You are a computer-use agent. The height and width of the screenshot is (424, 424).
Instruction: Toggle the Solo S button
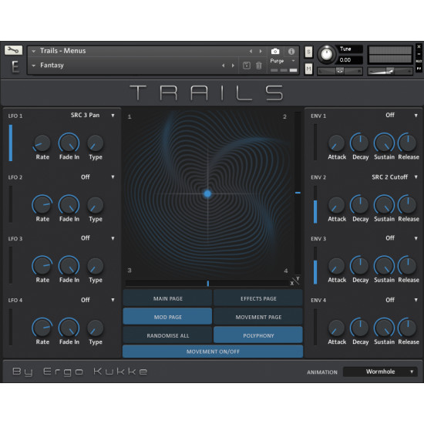[x=308, y=52]
